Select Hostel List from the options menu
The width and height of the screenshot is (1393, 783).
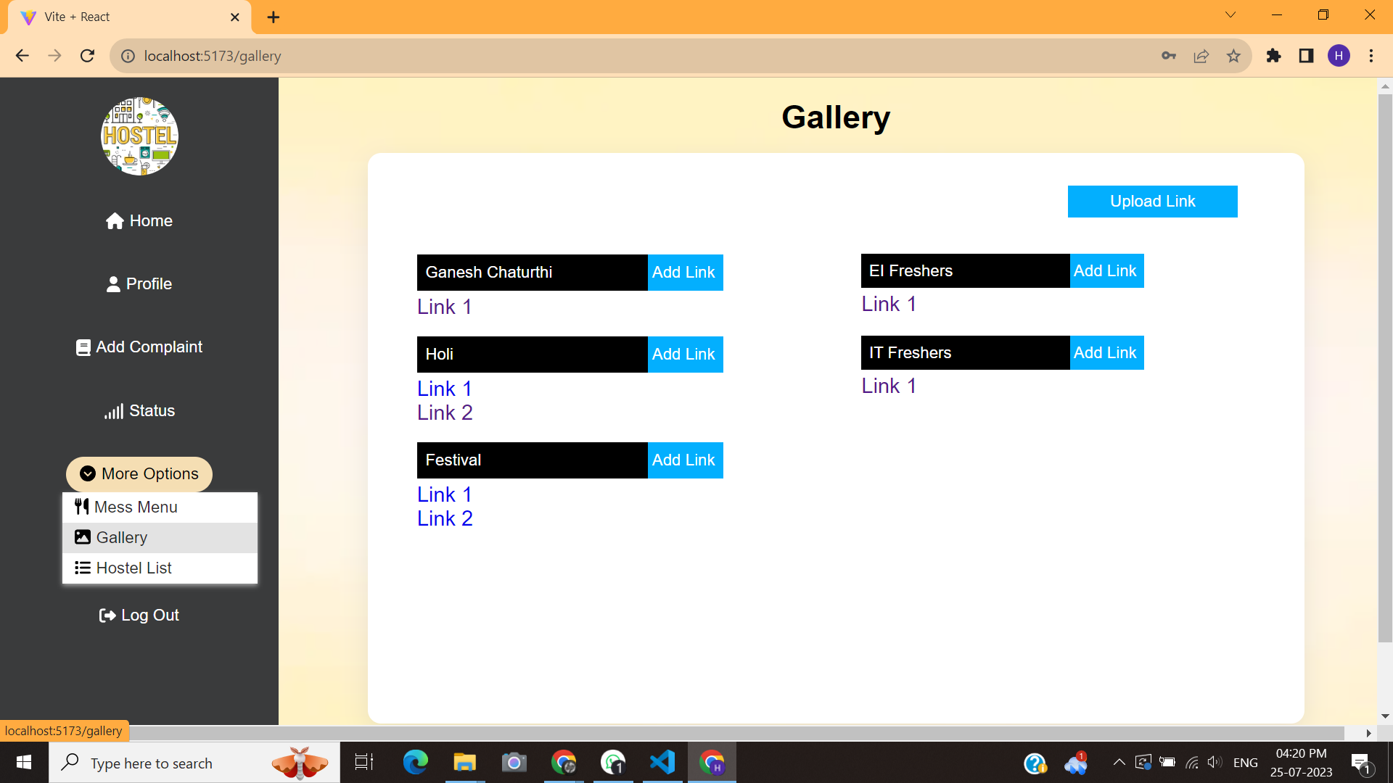point(133,568)
